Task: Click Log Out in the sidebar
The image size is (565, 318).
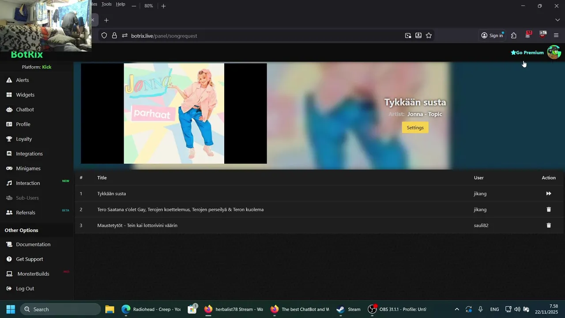Action: click(x=25, y=288)
